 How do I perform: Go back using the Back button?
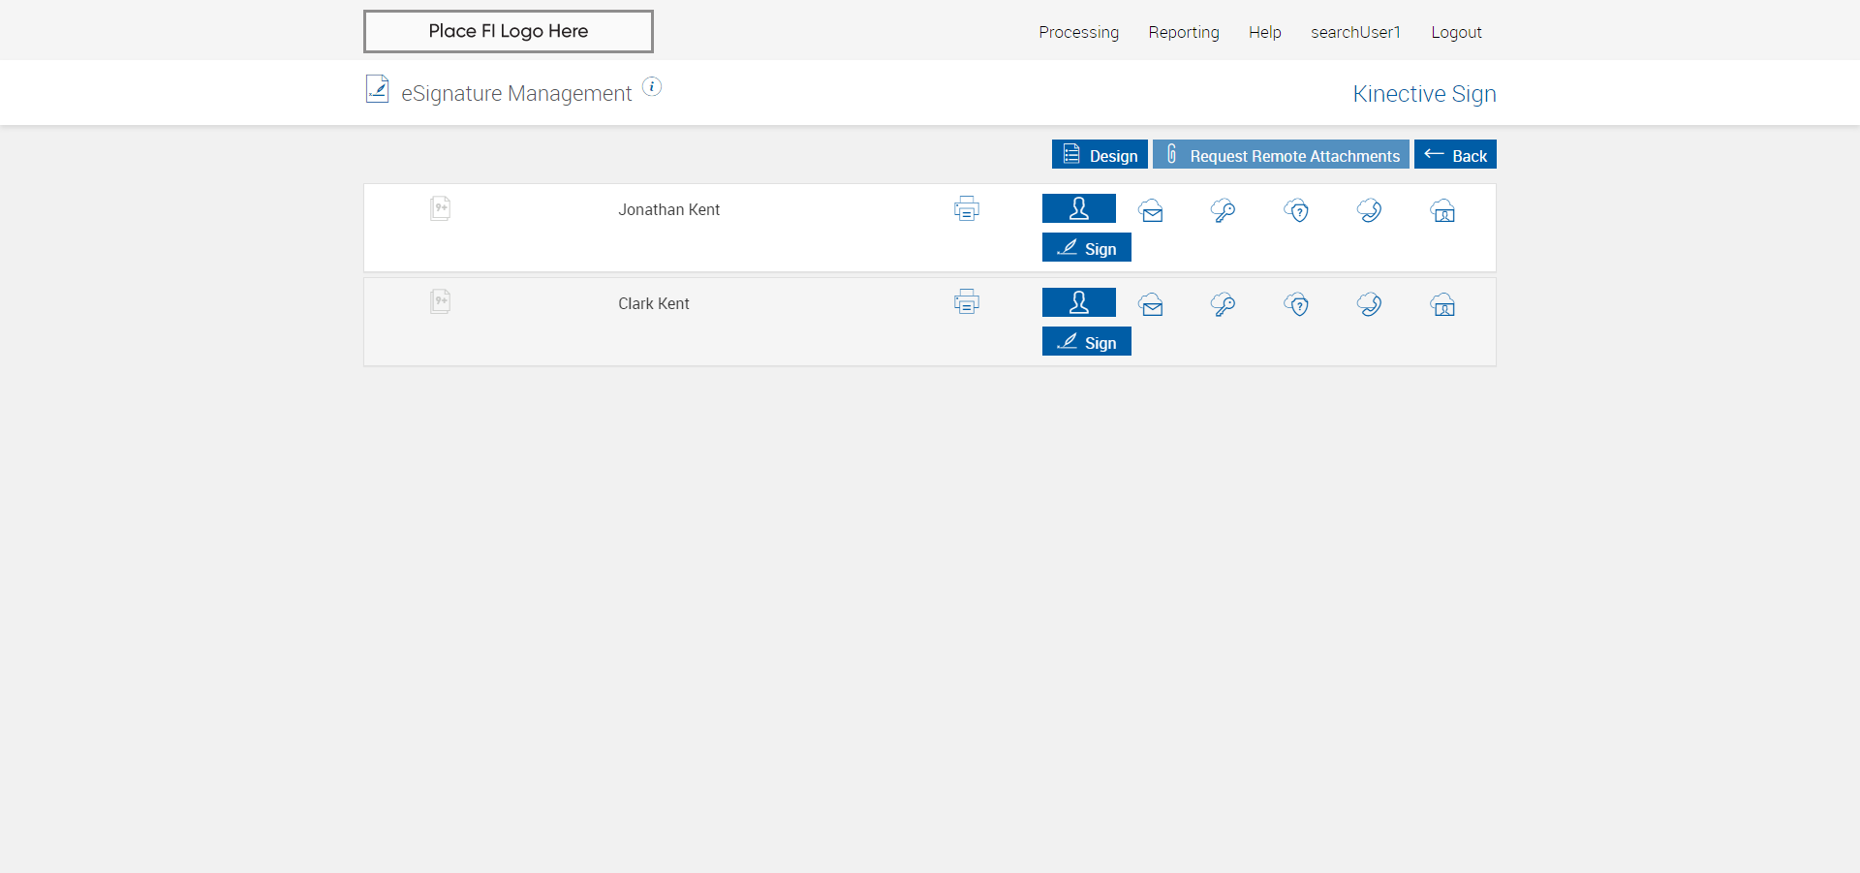pyautogui.click(x=1455, y=155)
